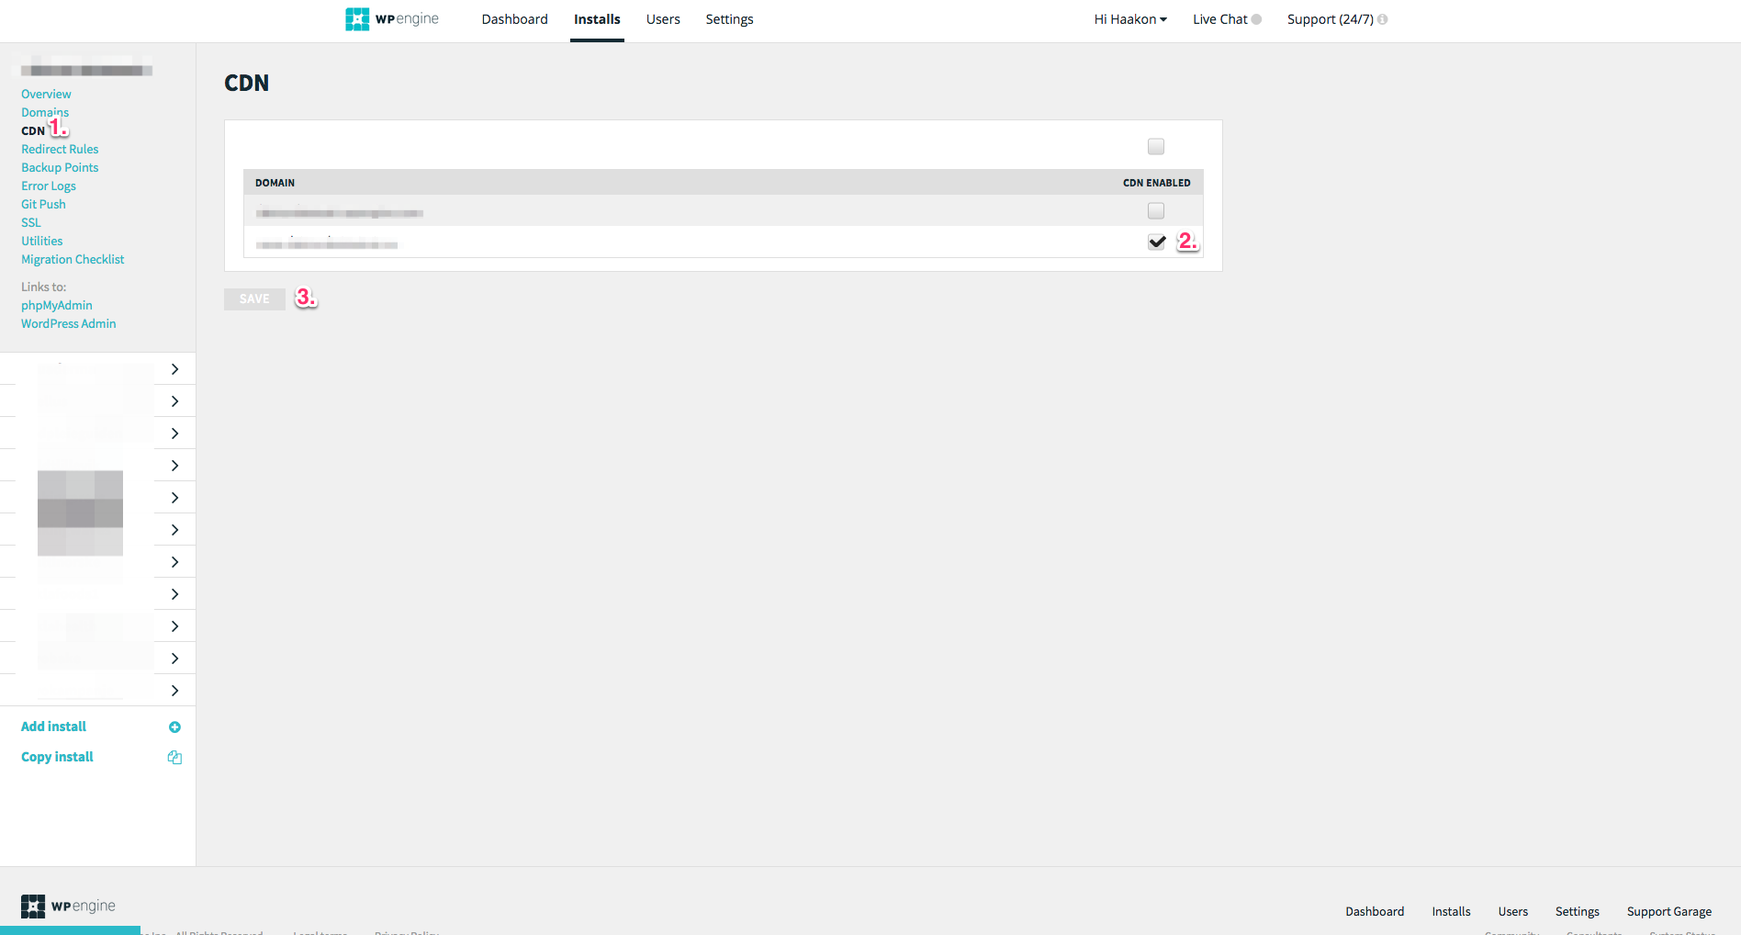Click the WP Engine footer logo
The width and height of the screenshot is (1741, 935).
69,907
